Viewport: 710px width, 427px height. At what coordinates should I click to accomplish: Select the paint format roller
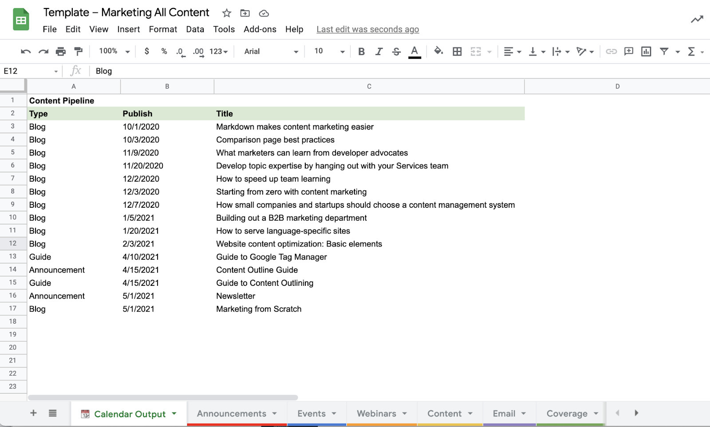(x=78, y=51)
